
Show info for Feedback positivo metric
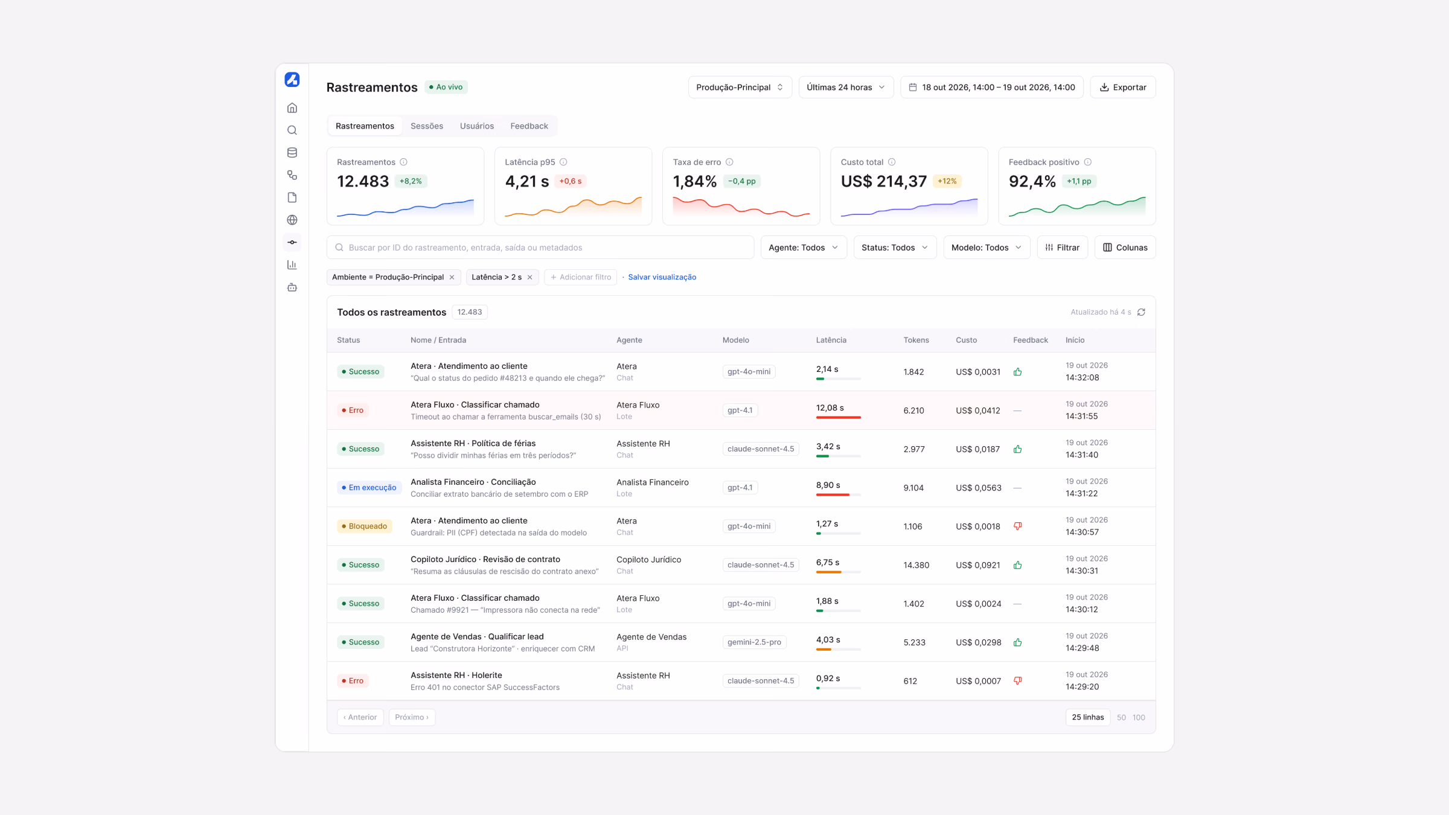(1087, 162)
